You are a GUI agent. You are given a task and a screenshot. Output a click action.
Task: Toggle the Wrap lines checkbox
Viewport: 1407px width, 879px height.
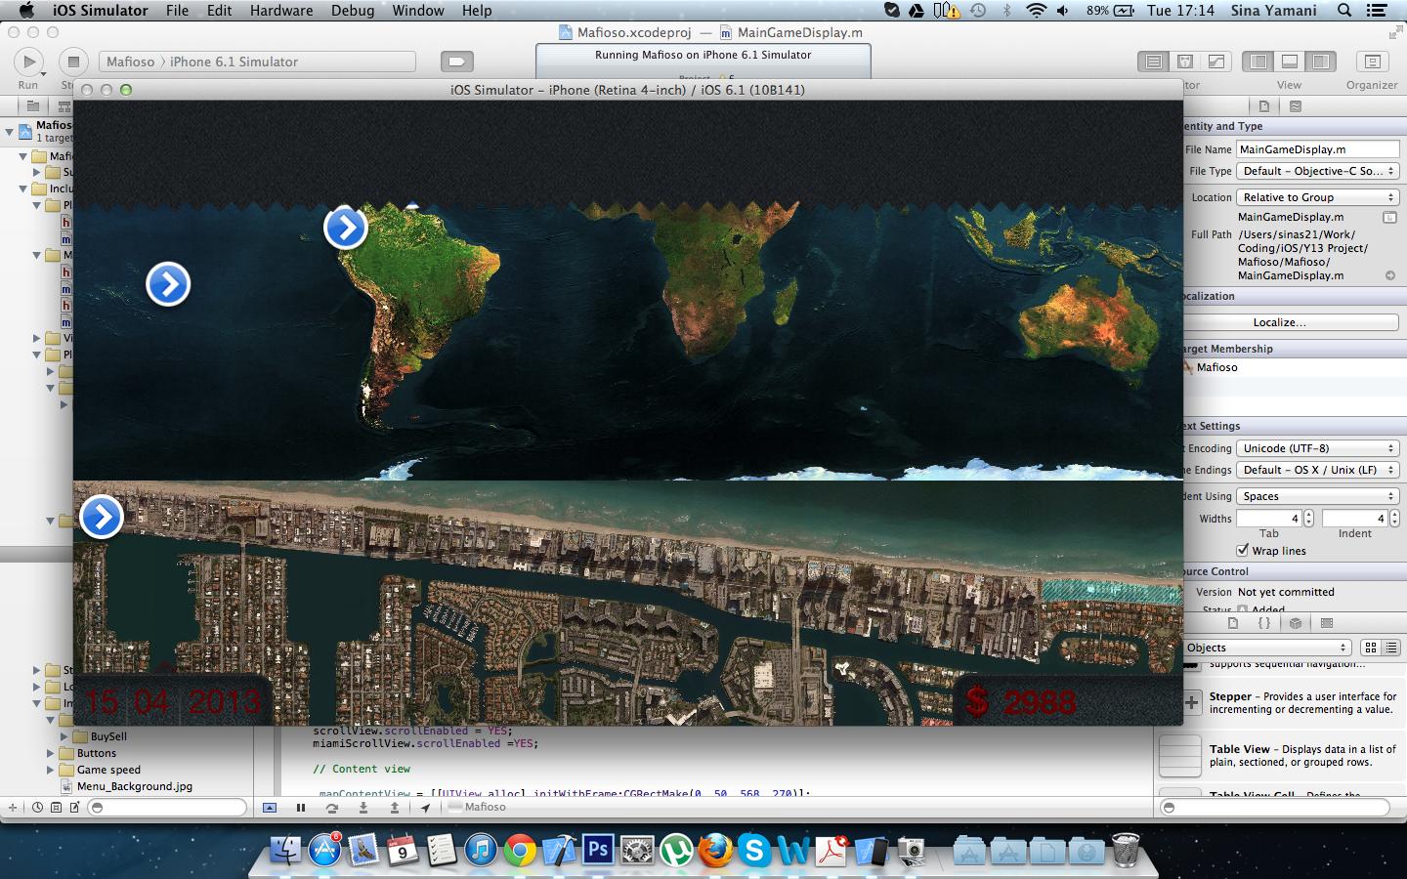(1243, 551)
